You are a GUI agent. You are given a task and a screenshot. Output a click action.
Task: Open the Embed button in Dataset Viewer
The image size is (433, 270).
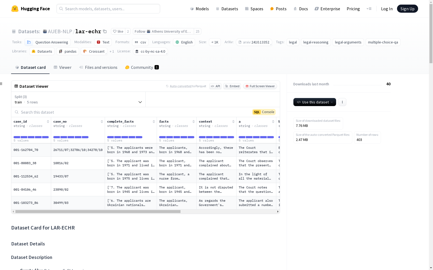click(232, 86)
